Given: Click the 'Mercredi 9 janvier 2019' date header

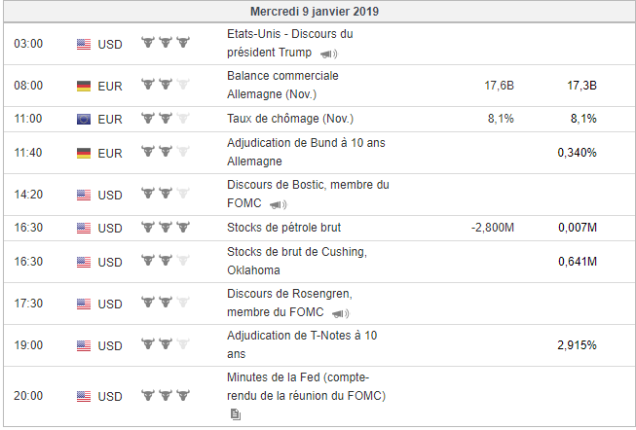Looking at the screenshot, I should coord(315,12).
